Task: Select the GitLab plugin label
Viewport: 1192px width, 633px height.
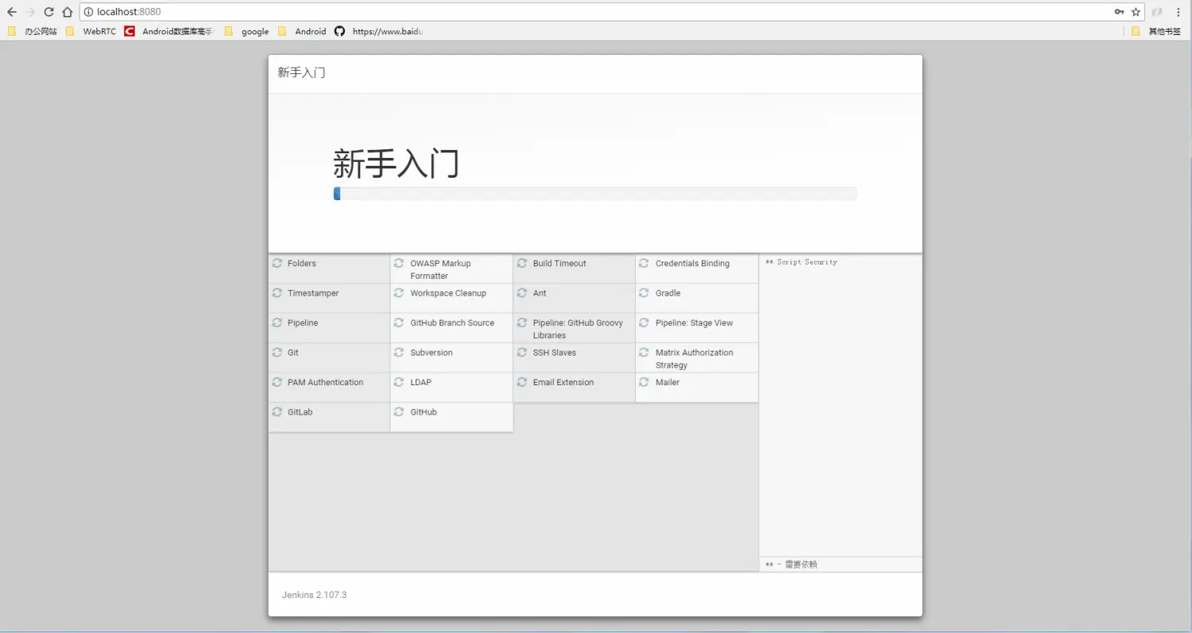Action: (x=300, y=412)
